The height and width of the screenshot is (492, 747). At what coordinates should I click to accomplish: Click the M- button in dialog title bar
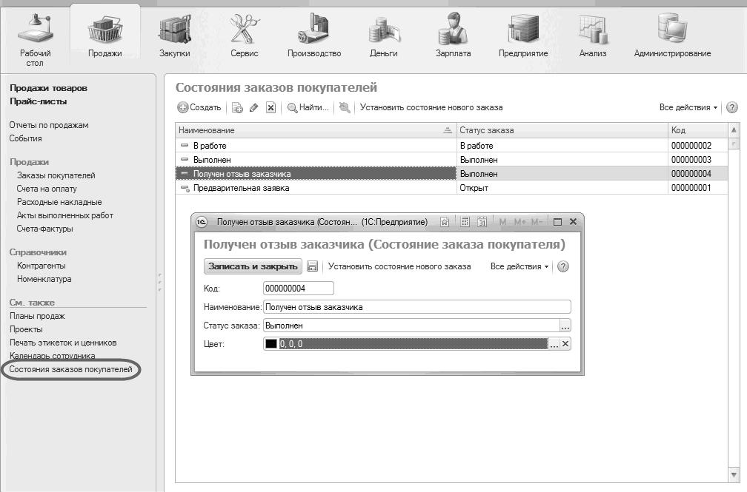(537, 222)
